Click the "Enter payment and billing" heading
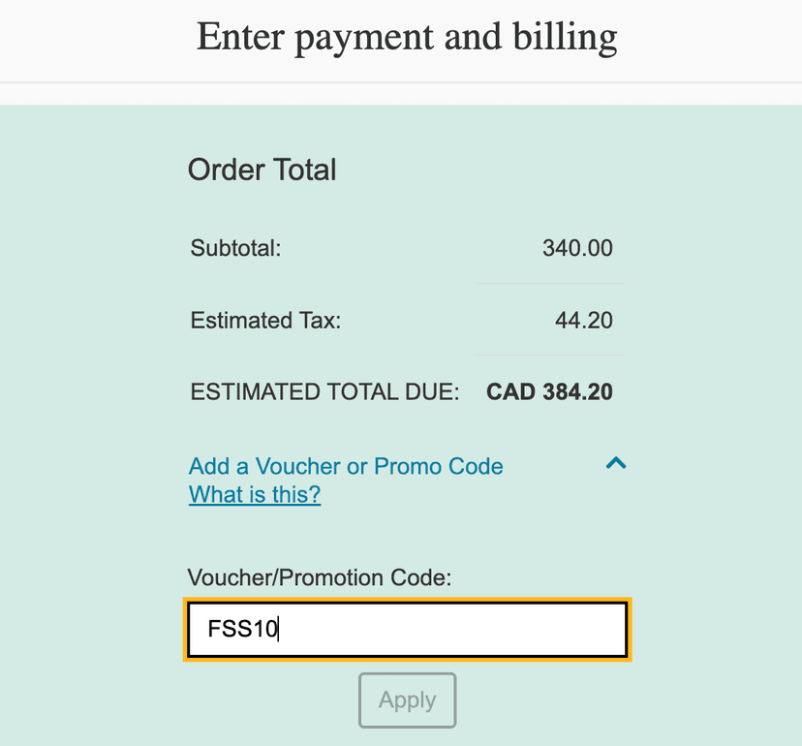Image resolution: width=802 pixels, height=746 pixels. click(x=407, y=37)
